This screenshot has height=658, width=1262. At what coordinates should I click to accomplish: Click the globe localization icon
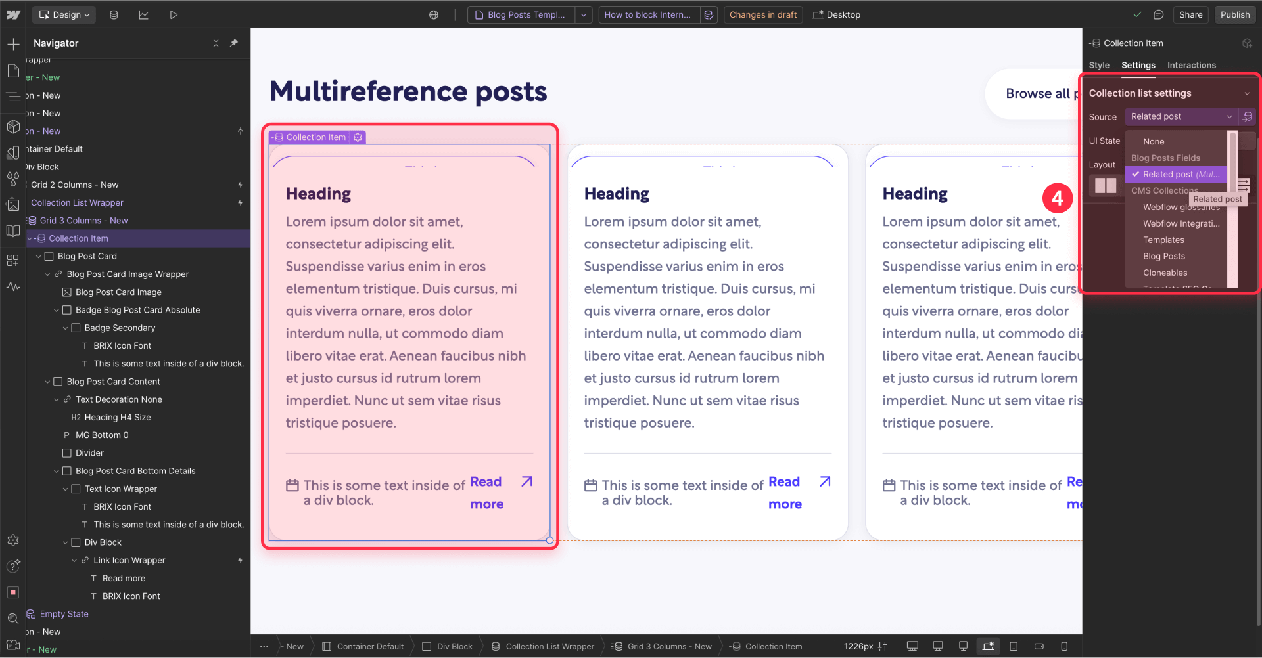[434, 14]
